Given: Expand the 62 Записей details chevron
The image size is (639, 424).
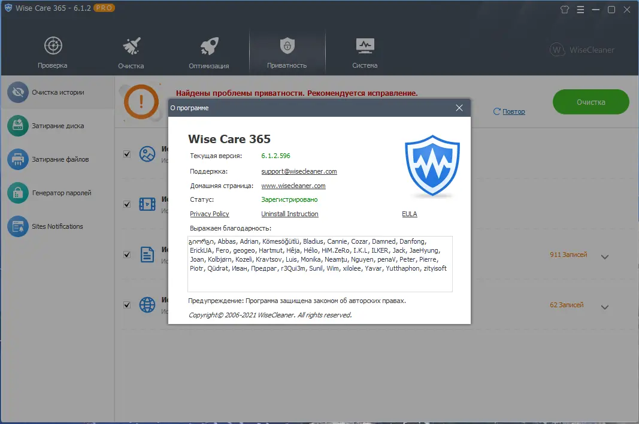Looking at the screenshot, I should pos(605,307).
